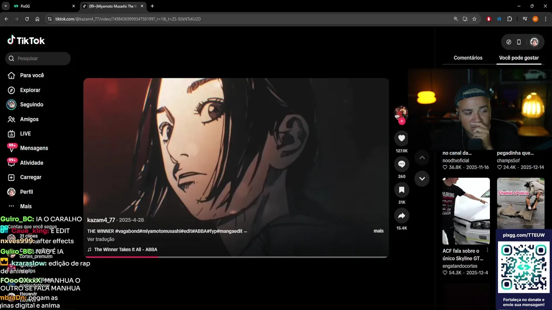Expand caption with mais
The width and height of the screenshot is (552, 310).
coord(378,231)
